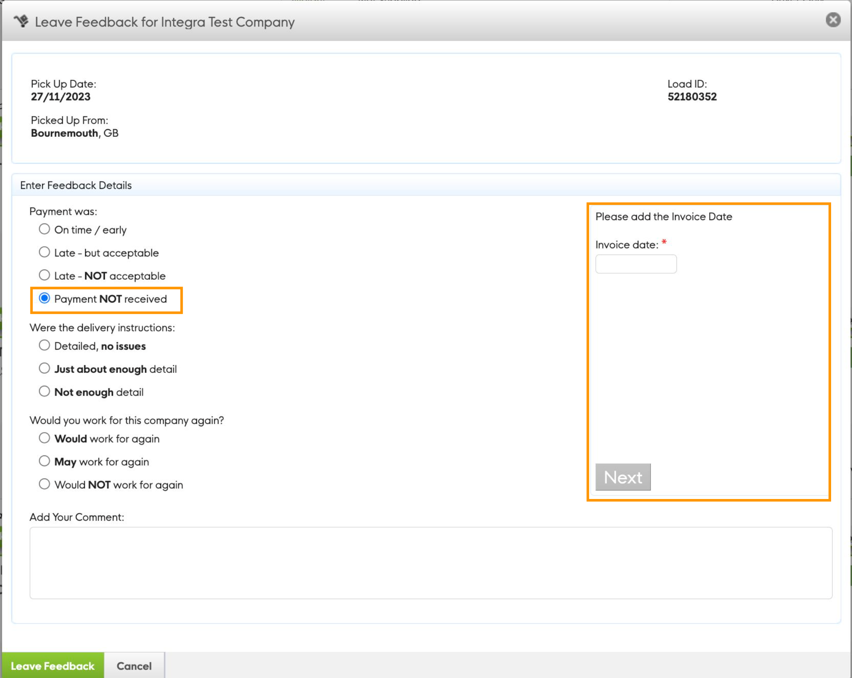The image size is (852, 678).
Task: Select Just about enough detail option
Action: point(44,368)
